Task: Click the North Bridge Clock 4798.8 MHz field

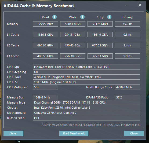Action: 128,87
